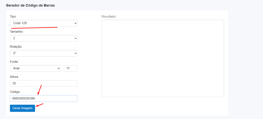Click inside the empty Resultado box
The width and height of the screenshot is (263, 119).
(163, 58)
